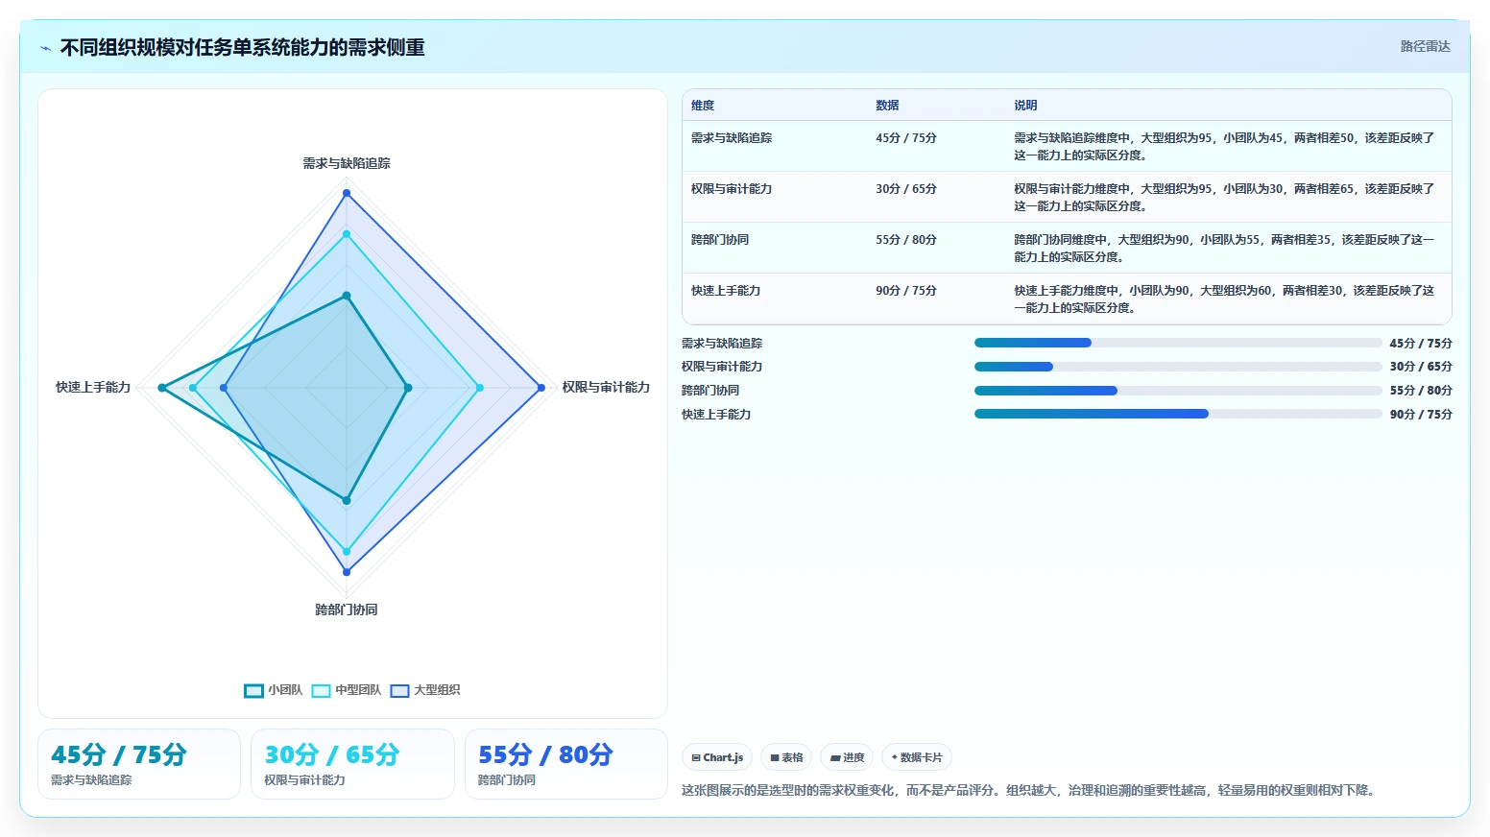Click the 55分 / 80分 cell in the table
1490x837 pixels.
[x=905, y=240]
